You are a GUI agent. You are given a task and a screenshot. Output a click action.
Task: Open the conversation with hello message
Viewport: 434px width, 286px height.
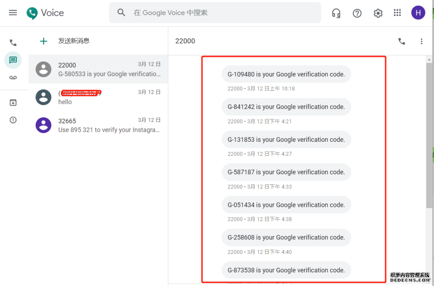pyautogui.click(x=98, y=97)
